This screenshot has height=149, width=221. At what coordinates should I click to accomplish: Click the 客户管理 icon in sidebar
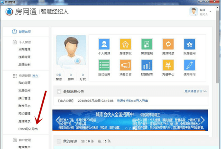coord(15,140)
